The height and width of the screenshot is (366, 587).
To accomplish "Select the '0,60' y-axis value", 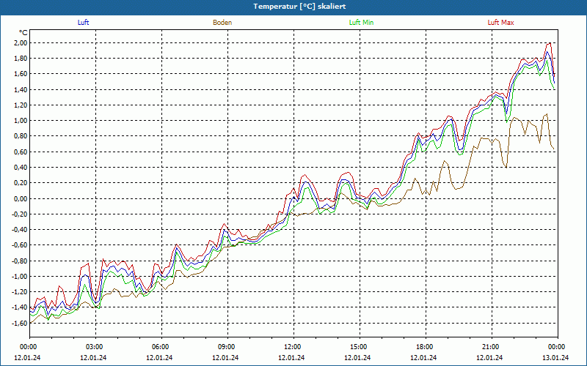I will pyautogui.click(x=21, y=152).
